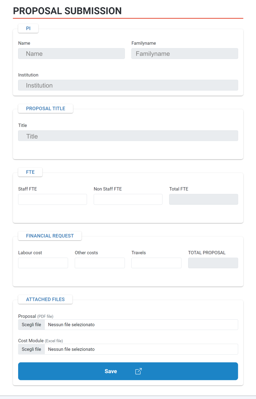Select the ATTACHED FILES section label
Viewport: 256px width, 399px height.
[45, 299]
